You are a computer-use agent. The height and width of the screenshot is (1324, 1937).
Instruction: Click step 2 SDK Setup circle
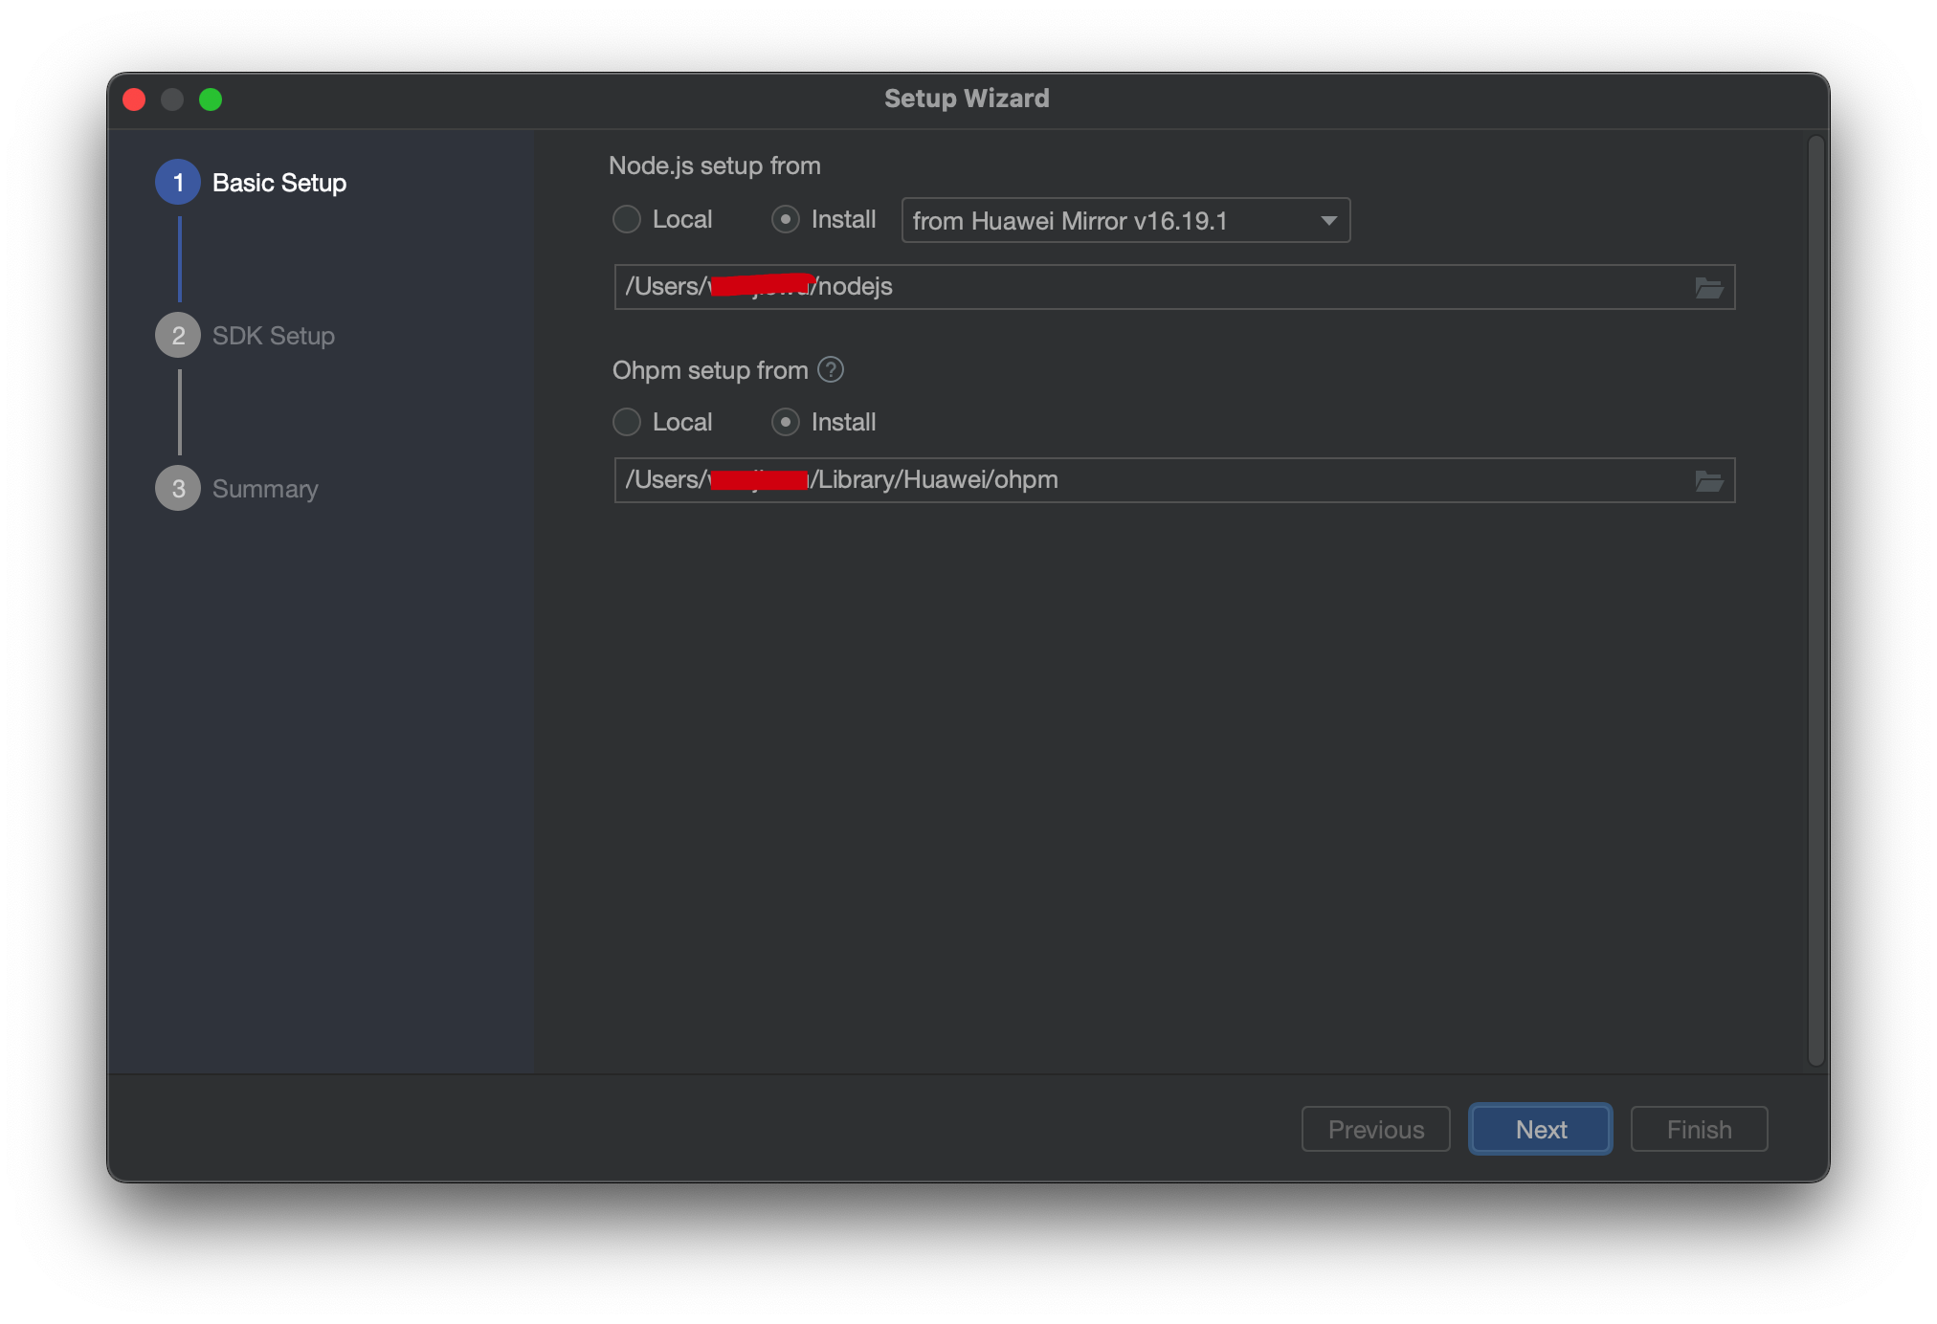pyautogui.click(x=178, y=336)
